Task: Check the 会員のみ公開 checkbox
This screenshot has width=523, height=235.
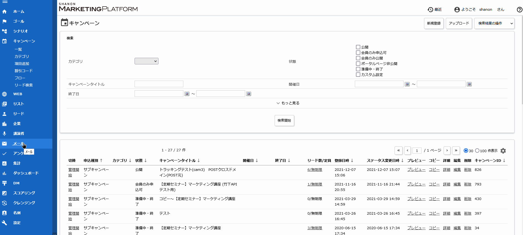Action: tap(358, 58)
